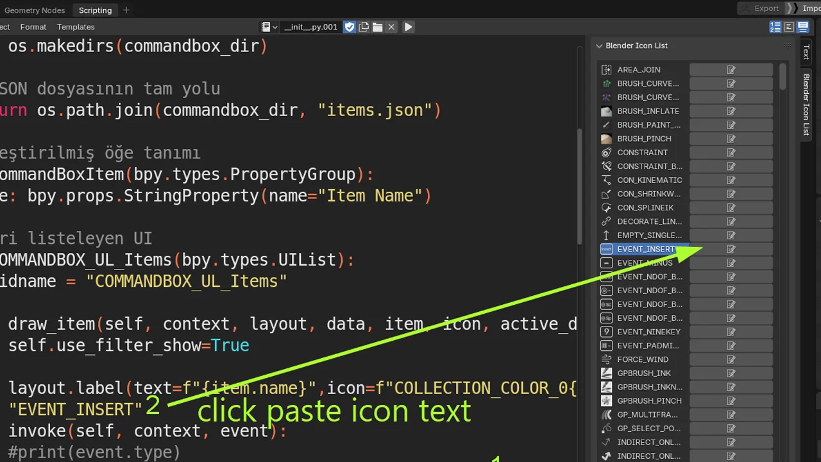
Task: Add a new workspace with plus button
Action: pyautogui.click(x=126, y=10)
